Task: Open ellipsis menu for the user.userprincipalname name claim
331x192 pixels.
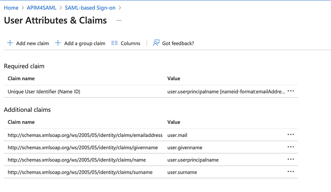Action: pos(291,159)
